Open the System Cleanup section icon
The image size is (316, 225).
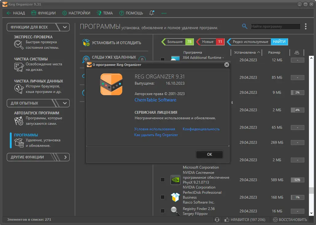point(19,67)
